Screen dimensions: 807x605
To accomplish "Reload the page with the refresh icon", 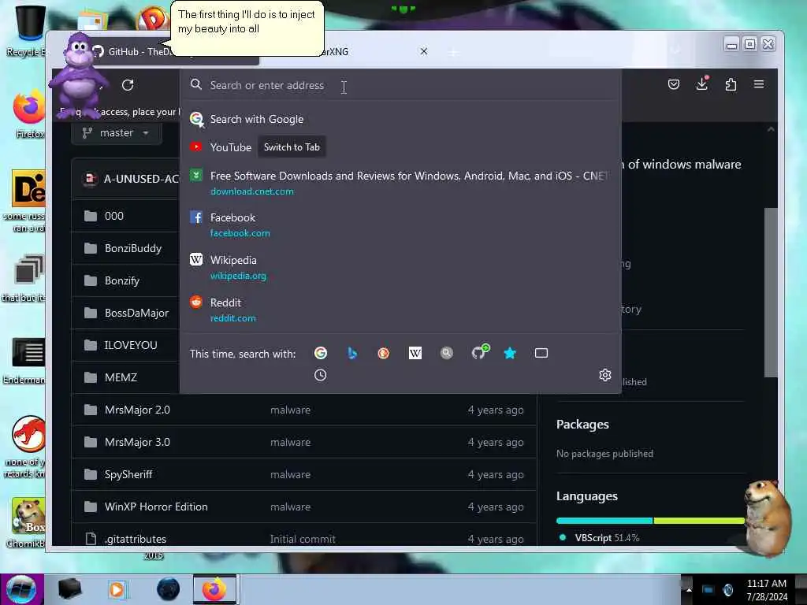I will [x=128, y=85].
